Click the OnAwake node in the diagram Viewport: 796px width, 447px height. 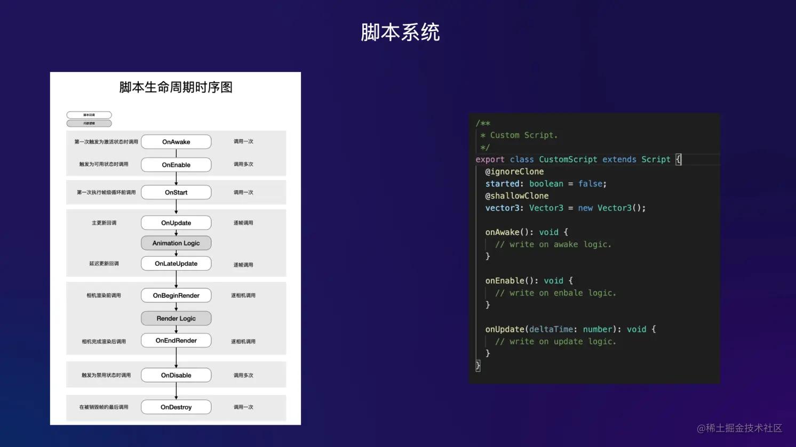(176, 142)
